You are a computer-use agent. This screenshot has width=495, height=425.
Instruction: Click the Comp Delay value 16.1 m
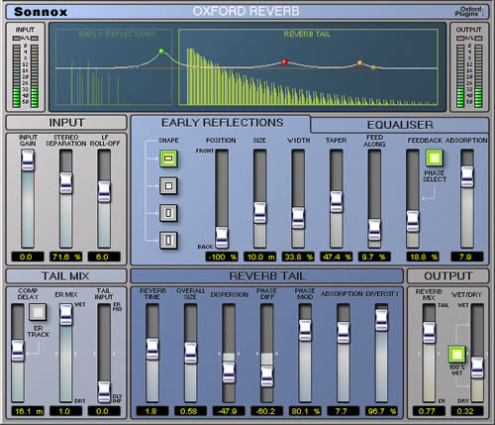point(28,411)
